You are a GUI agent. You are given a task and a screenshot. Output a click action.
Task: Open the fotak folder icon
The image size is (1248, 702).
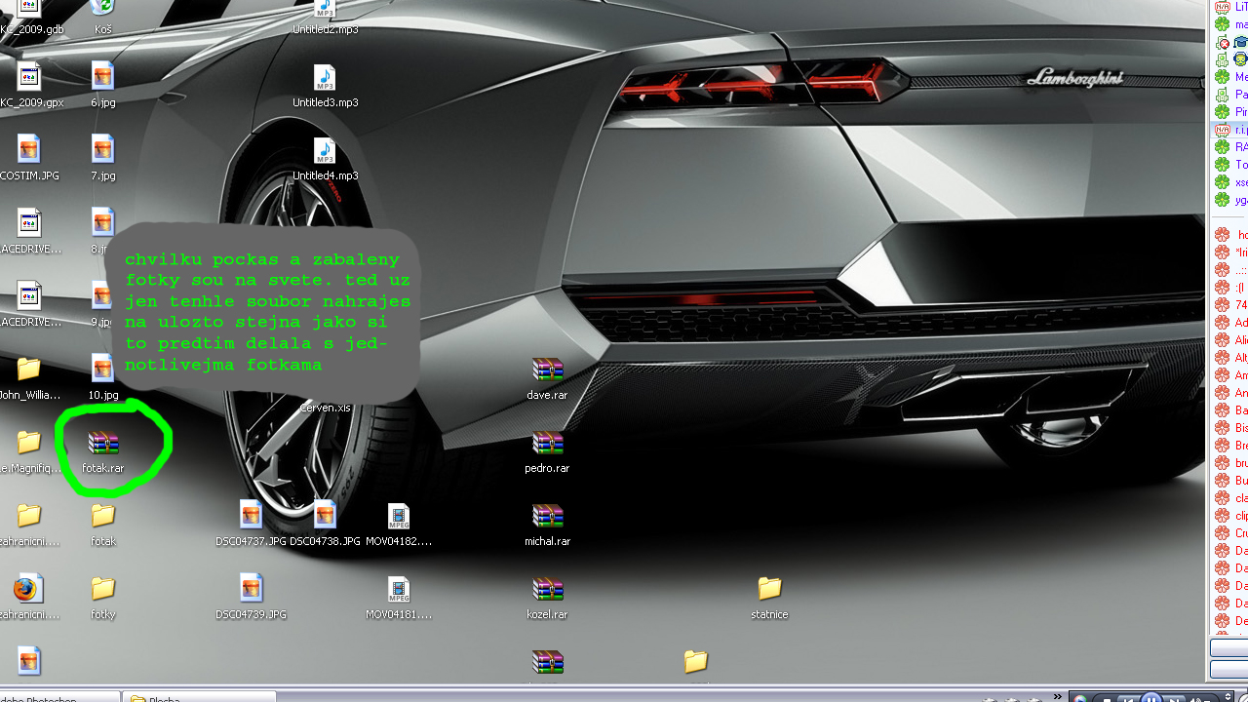click(x=102, y=517)
